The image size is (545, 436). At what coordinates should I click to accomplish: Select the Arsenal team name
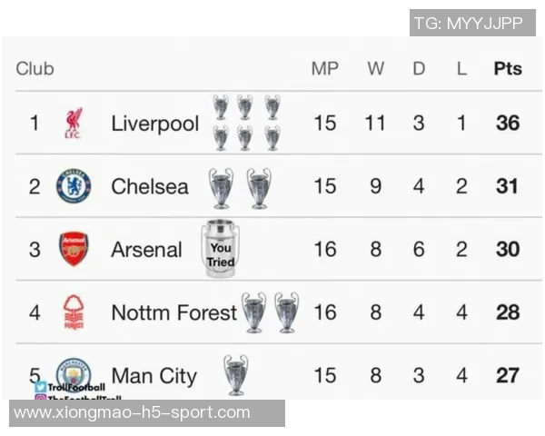[x=146, y=250]
